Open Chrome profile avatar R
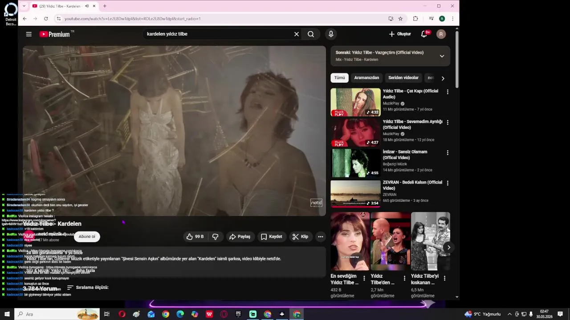The height and width of the screenshot is (320, 570). (x=442, y=19)
